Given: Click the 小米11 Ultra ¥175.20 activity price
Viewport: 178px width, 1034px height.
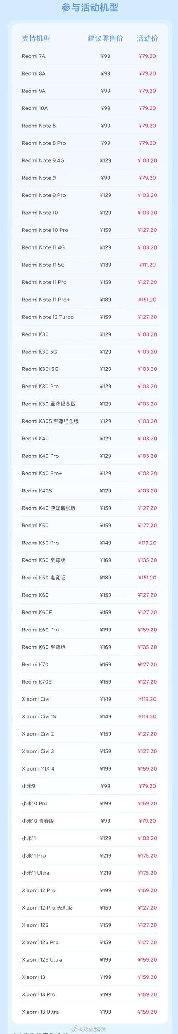Looking at the screenshot, I should (147, 873).
